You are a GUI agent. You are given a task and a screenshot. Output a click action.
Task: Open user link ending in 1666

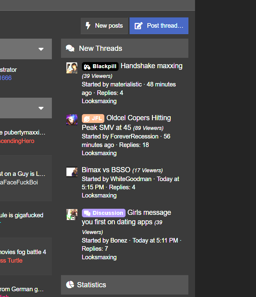(6, 78)
